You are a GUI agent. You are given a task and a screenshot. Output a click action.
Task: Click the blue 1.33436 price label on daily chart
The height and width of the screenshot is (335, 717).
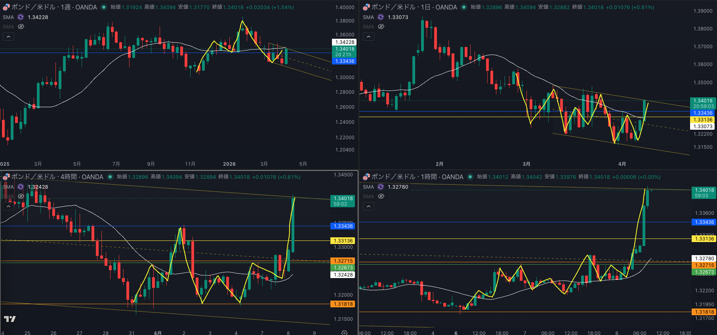(703, 113)
